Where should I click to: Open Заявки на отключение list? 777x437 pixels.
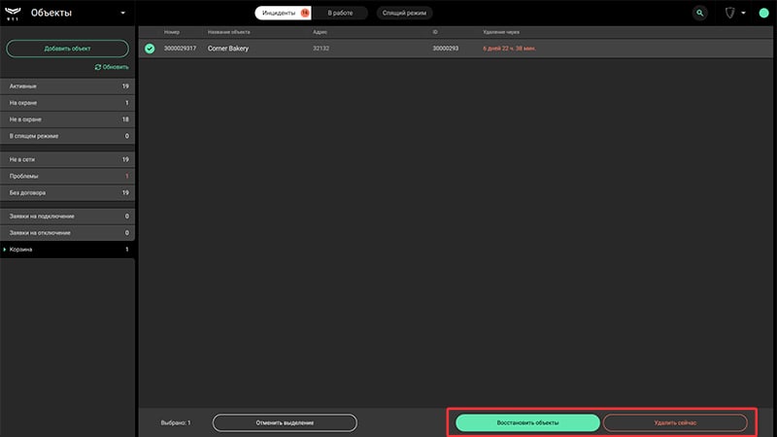tap(67, 233)
